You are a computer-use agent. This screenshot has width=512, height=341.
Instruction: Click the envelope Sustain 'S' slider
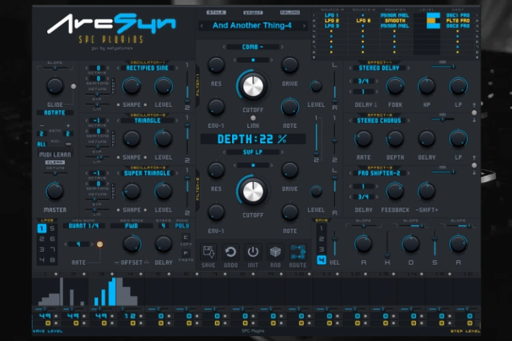click(x=435, y=243)
